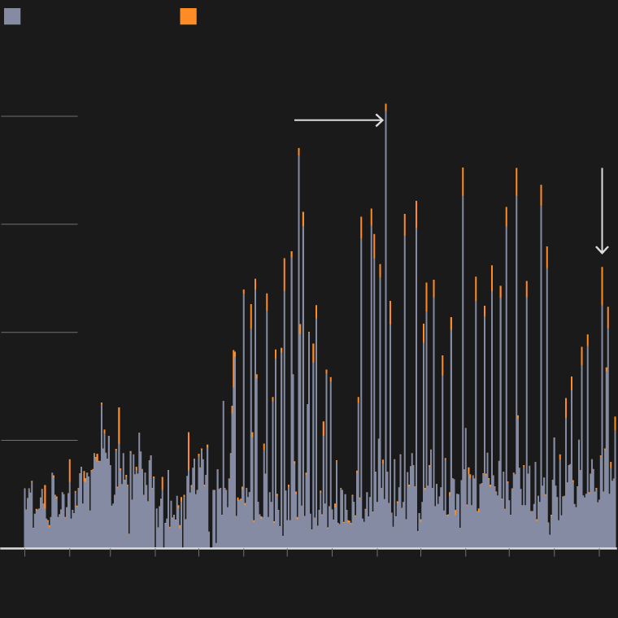618x618 pixels.
Task: Click the second gridline from the top
Action: point(39,224)
